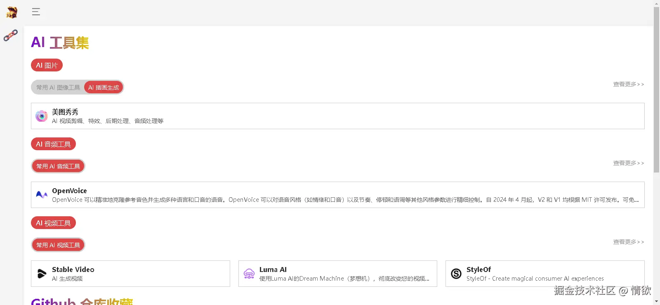Select the AI 音频工具 category pill

point(53,144)
